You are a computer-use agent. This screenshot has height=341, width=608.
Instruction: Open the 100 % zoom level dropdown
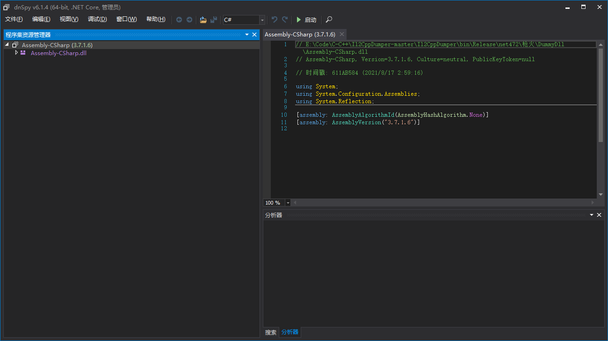[288, 203]
